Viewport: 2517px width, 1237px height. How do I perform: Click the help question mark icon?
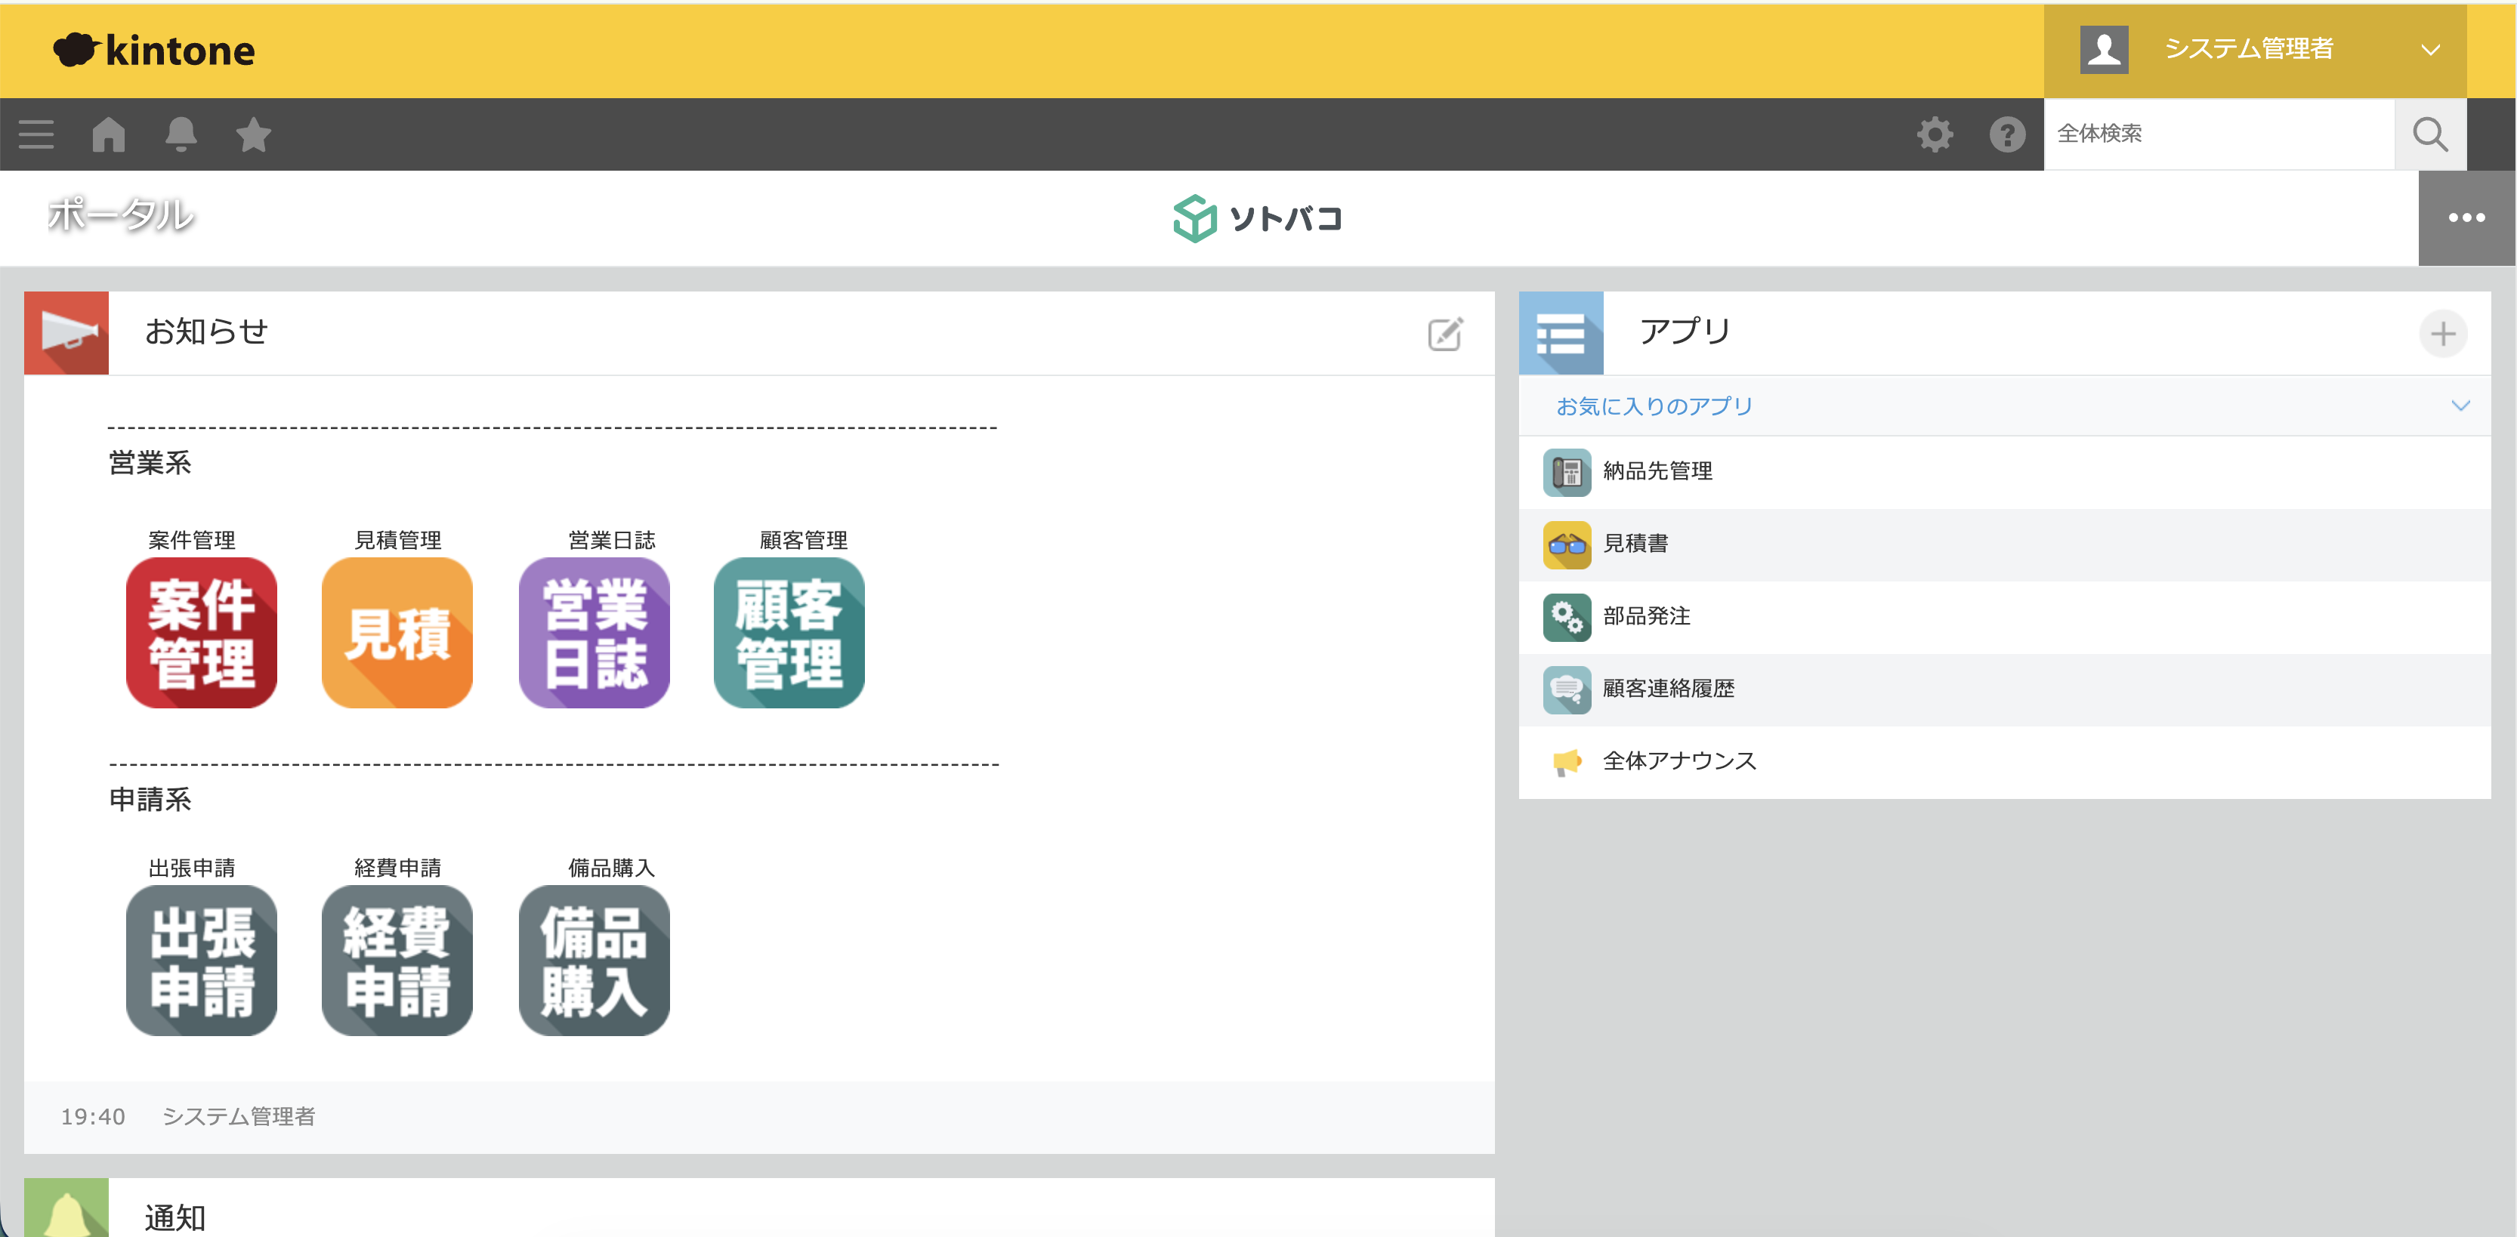[x=2007, y=134]
